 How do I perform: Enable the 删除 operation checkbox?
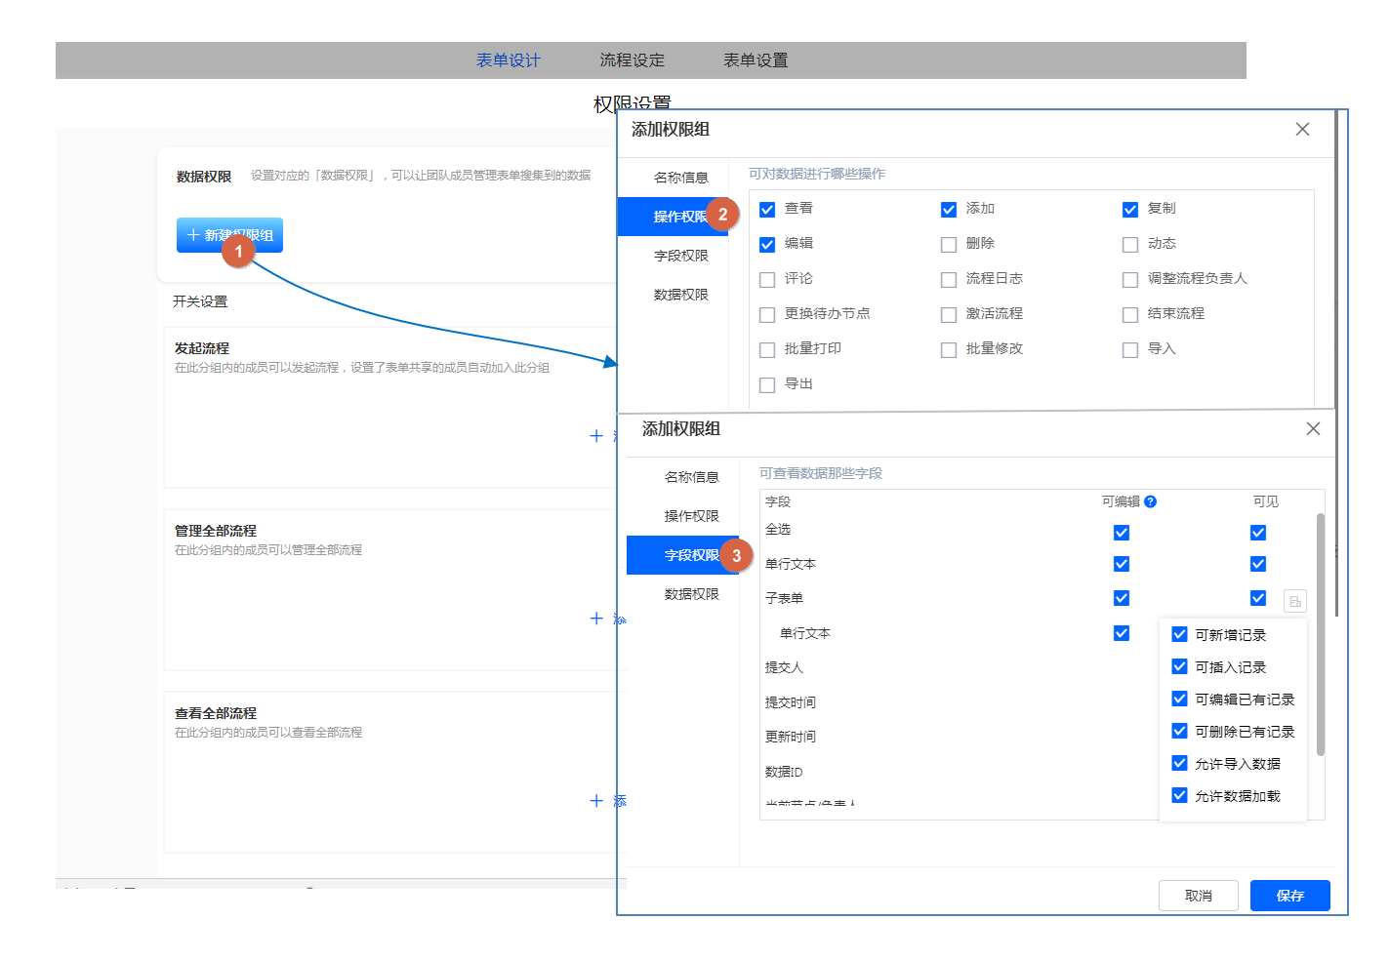pyautogui.click(x=949, y=245)
